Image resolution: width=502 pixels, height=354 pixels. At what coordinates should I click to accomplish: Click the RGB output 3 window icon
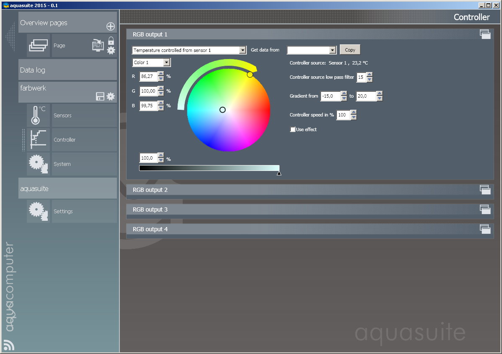coord(485,209)
